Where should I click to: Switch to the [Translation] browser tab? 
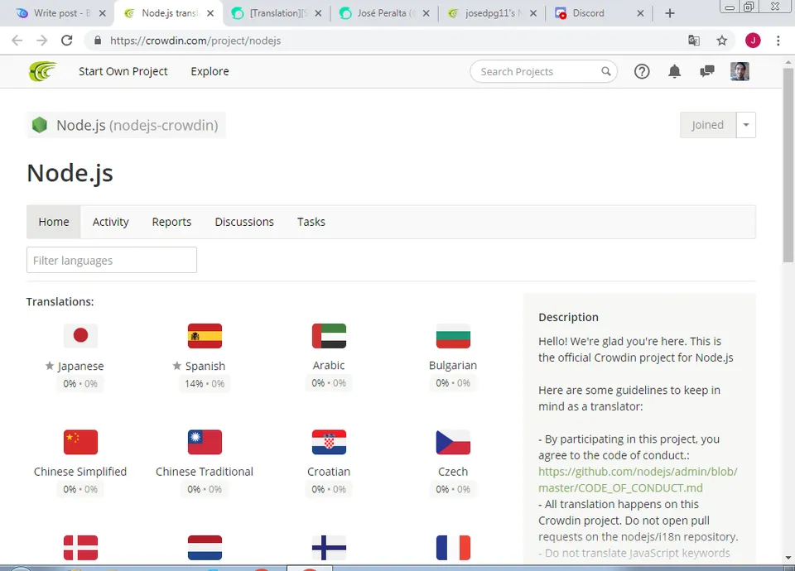[x=278, y=13]
